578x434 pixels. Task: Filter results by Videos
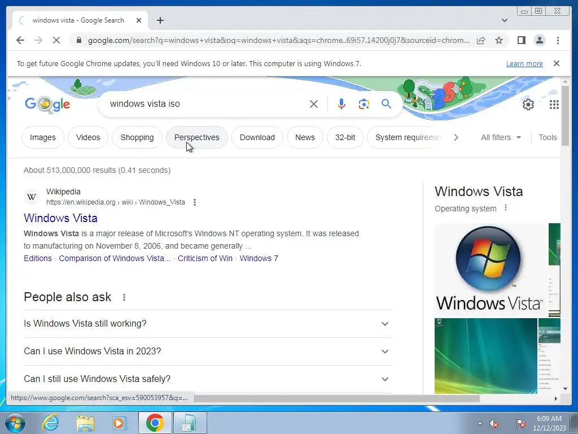click(87, 137)
